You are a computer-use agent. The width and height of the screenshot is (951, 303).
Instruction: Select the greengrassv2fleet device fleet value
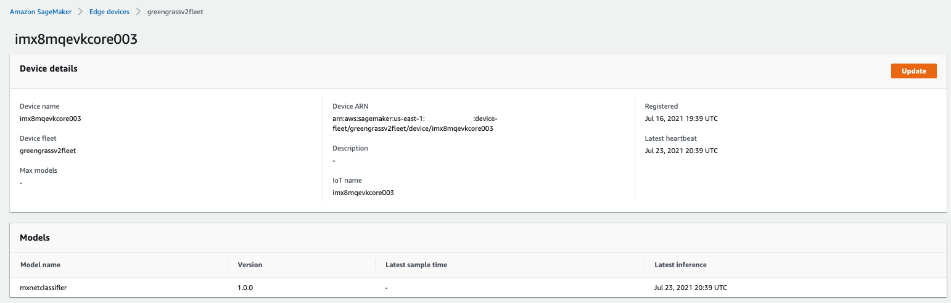[x=48, y=151]
